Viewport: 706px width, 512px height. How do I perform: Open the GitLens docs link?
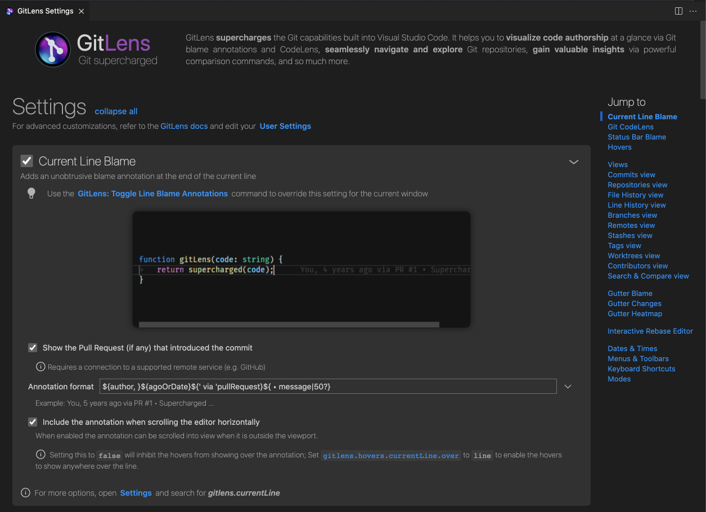[x=184, y=126]
